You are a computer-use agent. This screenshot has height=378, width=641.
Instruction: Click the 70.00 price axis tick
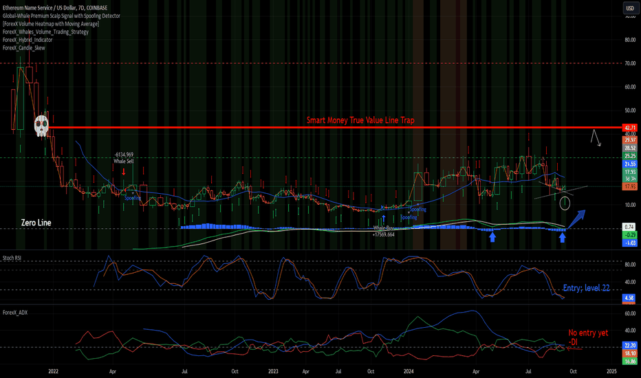(x=630, y=63)
